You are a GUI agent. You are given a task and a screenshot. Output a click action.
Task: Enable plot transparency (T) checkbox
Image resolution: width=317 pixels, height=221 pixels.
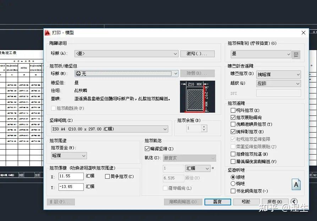[233, 124]
